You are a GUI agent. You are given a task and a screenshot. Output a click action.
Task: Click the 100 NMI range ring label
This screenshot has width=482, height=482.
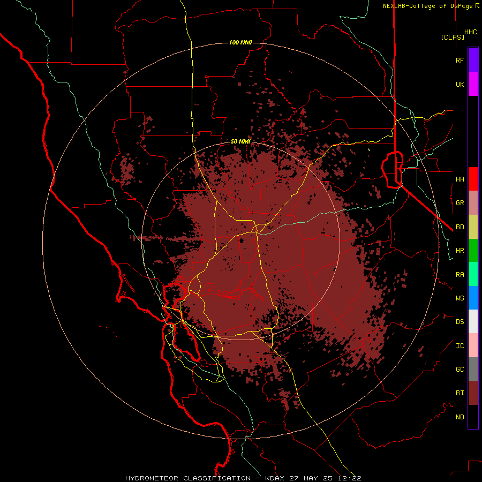point(240,42)
